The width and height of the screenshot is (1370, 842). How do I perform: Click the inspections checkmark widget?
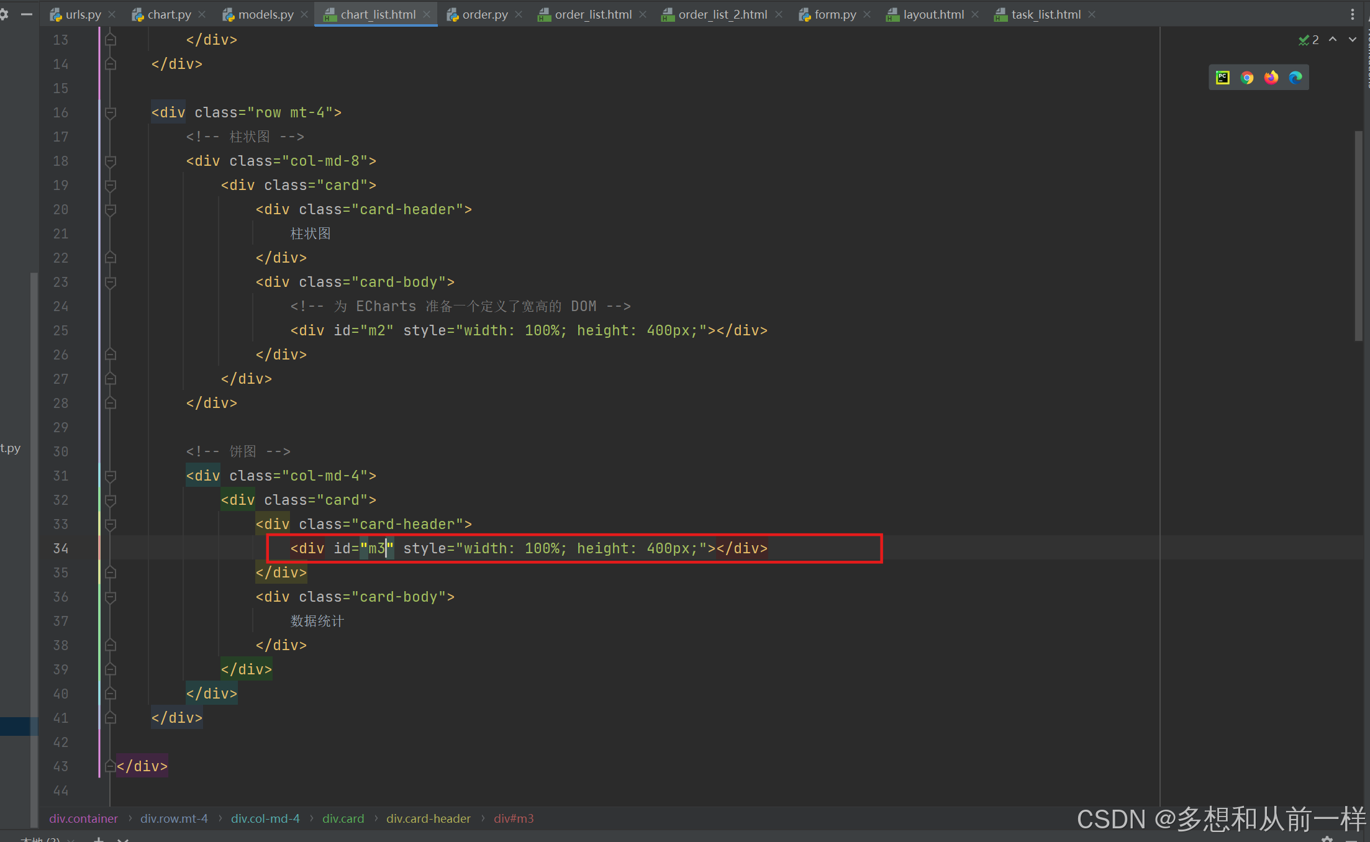1308,40
